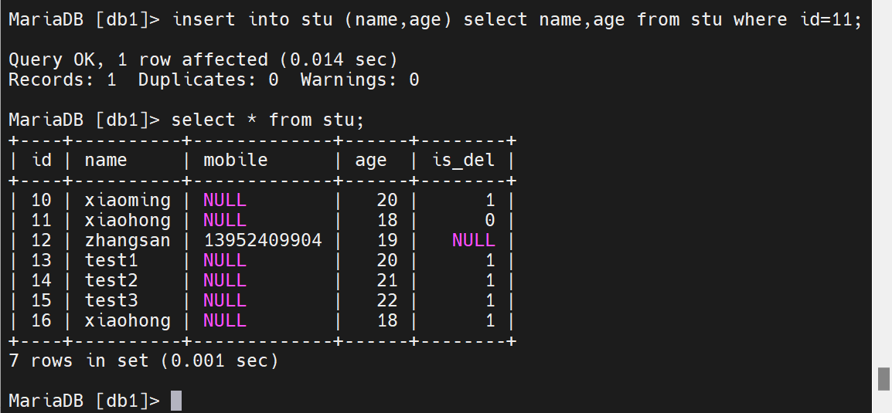Click the NULL mobile value in row 16
This screenshot has height=413, width=892.
coord(225,320)
